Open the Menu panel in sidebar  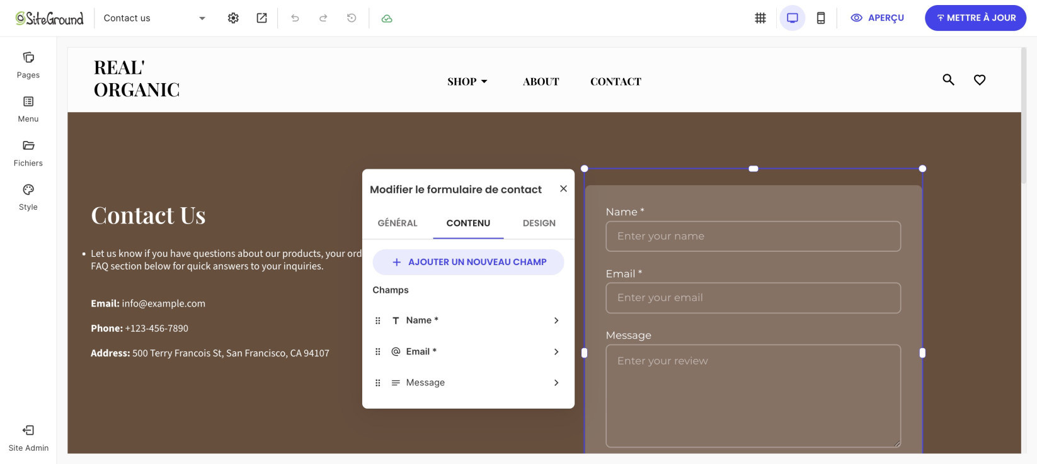(x=28, y=110)
